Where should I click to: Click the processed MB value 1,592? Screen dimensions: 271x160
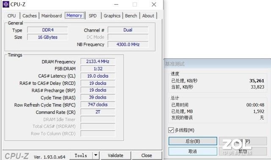pyautogui.click(x=259, y=111)
